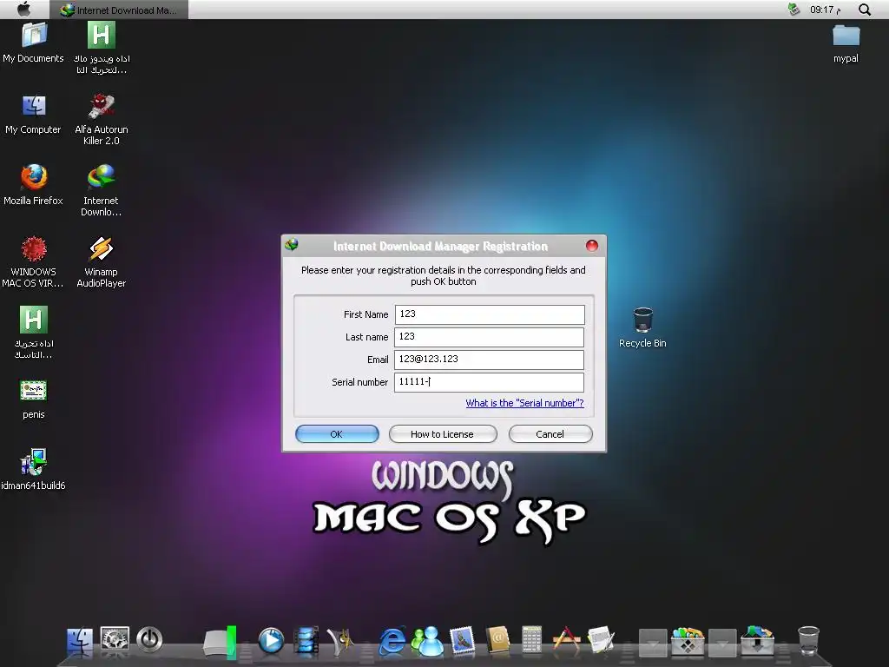This screenshot has height=667, width=889.
Task: Select Internet Download Ma... taskbar item
Action: pos(119,10)
